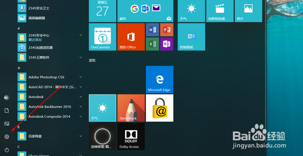Expand Adobe Photoshop CS6 folder chevron

click(81, 77)
